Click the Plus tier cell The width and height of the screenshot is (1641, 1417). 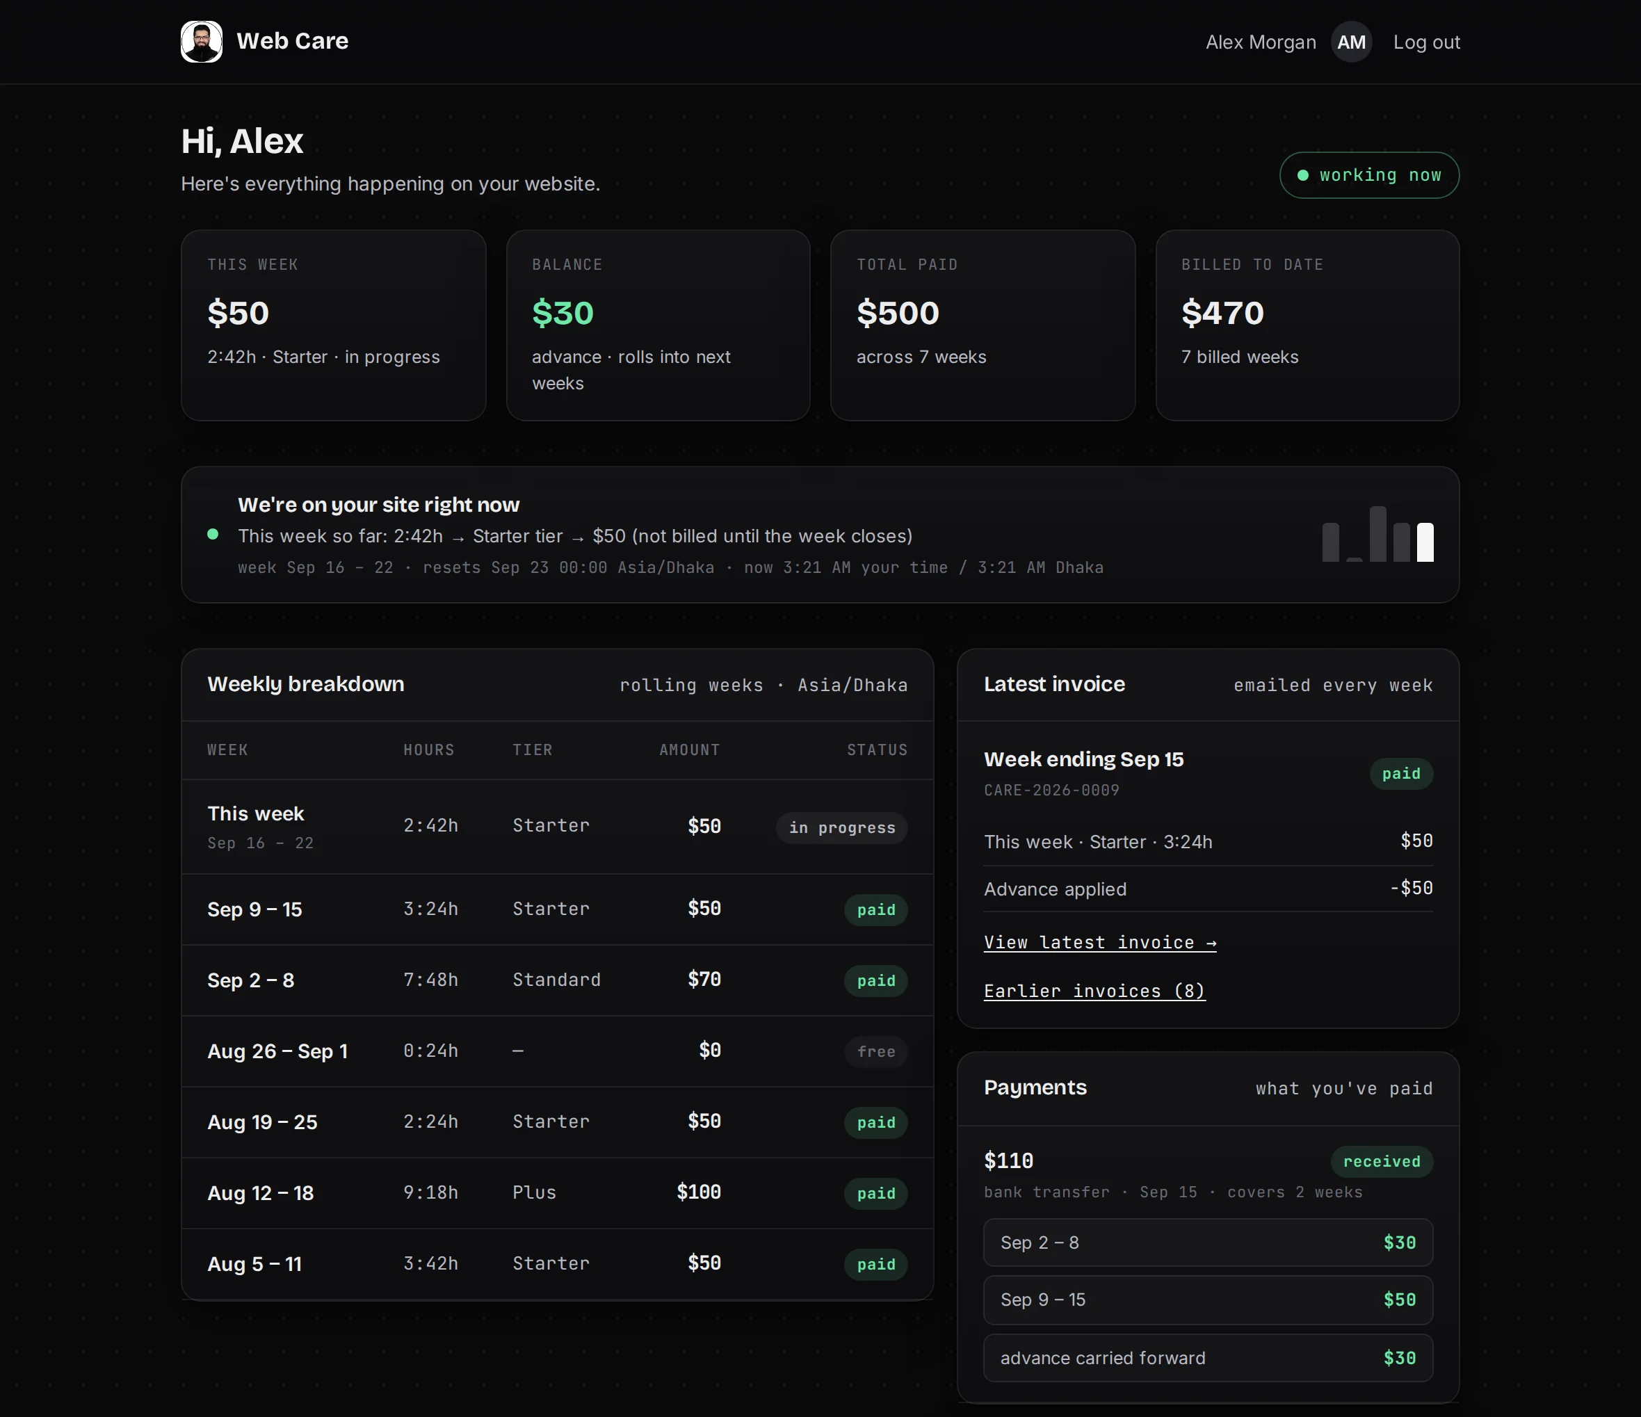pos(535,1193)
